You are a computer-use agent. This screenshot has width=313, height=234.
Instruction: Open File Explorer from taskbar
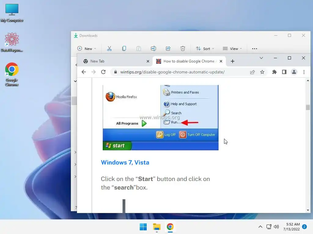(x=157, y=227)
